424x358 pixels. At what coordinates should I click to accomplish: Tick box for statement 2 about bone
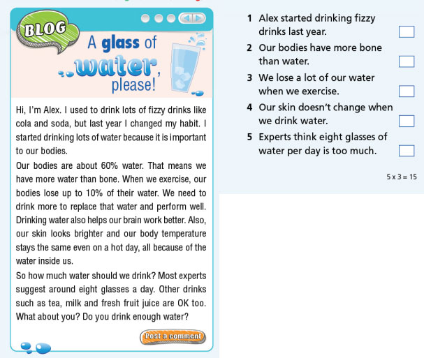[x=406, y=61]
